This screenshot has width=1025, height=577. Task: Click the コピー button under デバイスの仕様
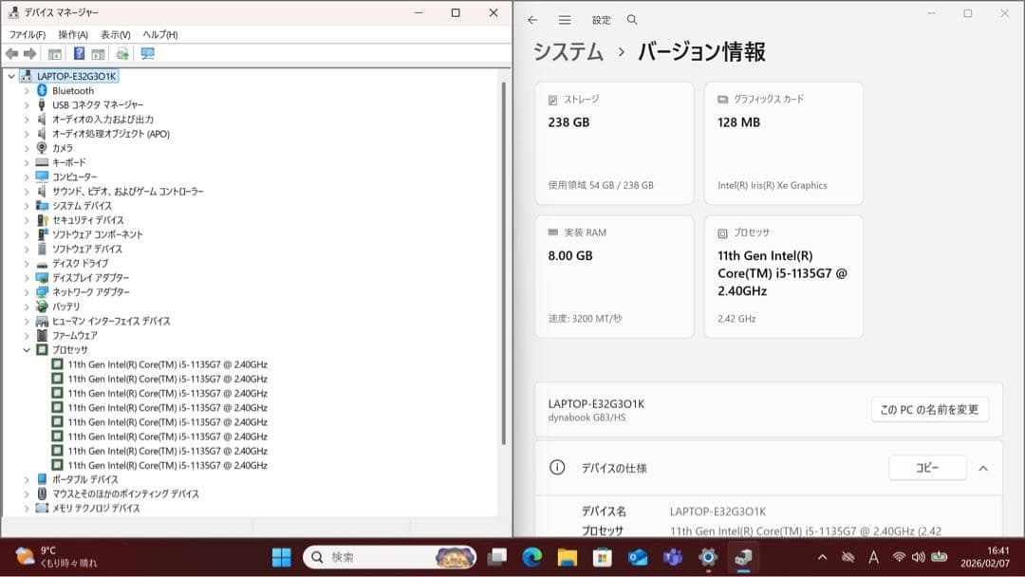927,468
